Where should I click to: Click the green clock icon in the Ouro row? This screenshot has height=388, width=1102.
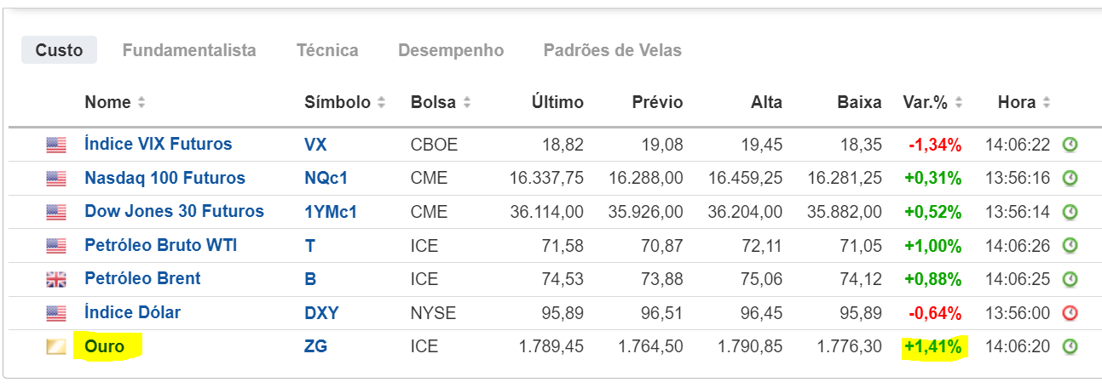tap(1070, 346)
